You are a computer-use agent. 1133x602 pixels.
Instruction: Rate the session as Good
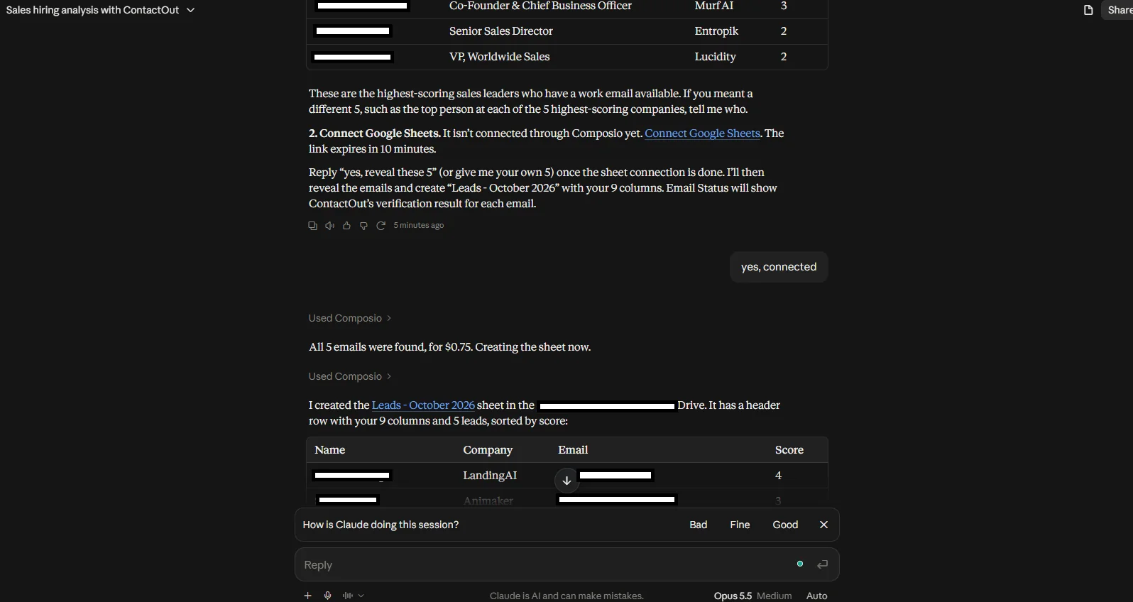[785, 525]
